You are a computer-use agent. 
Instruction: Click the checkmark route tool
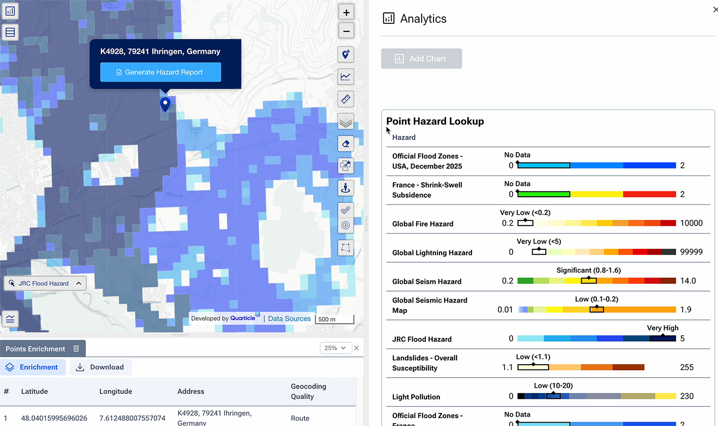pos(346,210)
